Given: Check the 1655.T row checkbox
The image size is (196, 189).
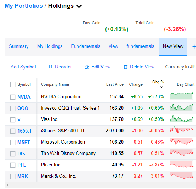Looking at the screenshot, I should point(13,131).
